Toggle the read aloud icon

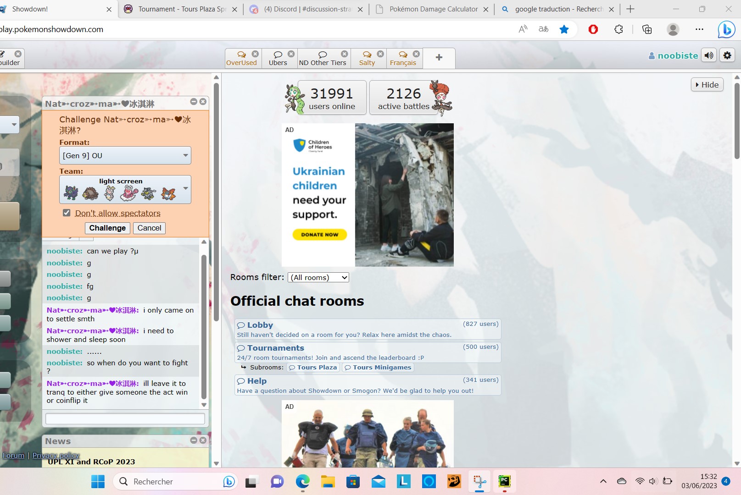tap(523, 29)
